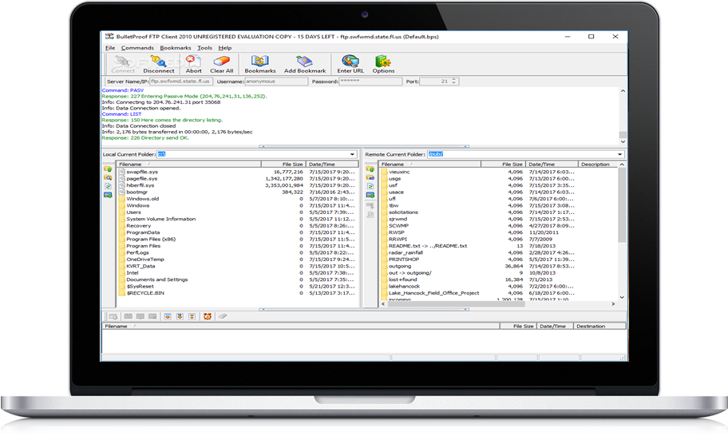Click the remote file list vertical scrollbar
The height and width of the screenshot is (440, 728).
tap(622, 205)
